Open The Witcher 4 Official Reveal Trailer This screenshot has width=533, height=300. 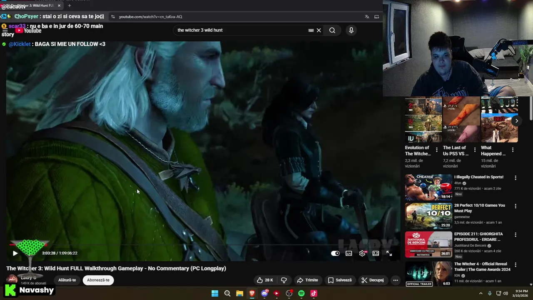pos(428,274)
